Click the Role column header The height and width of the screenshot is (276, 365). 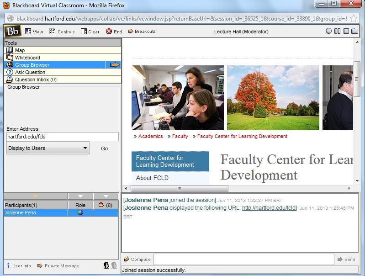coord(80,205)
